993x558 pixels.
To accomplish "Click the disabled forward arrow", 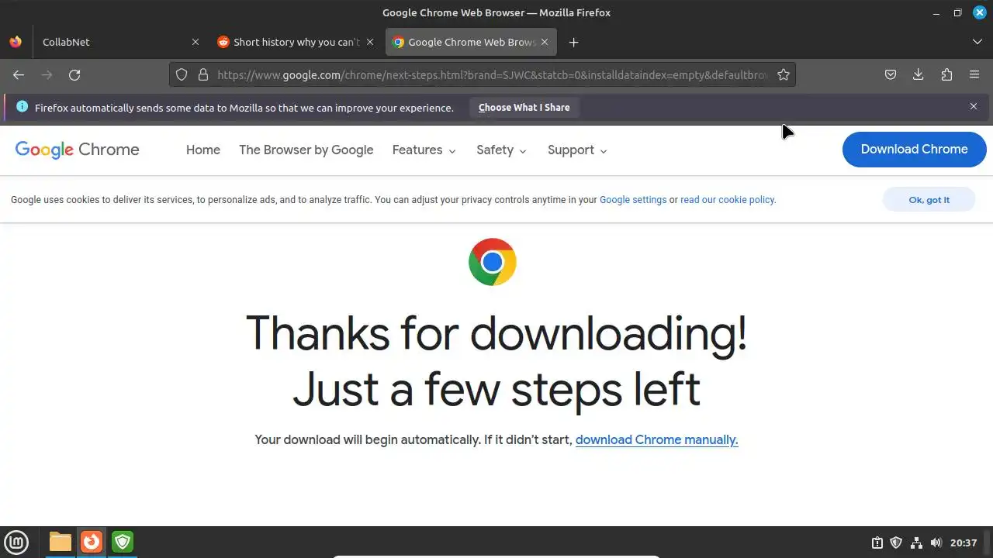I will click(x=47, y=74).
